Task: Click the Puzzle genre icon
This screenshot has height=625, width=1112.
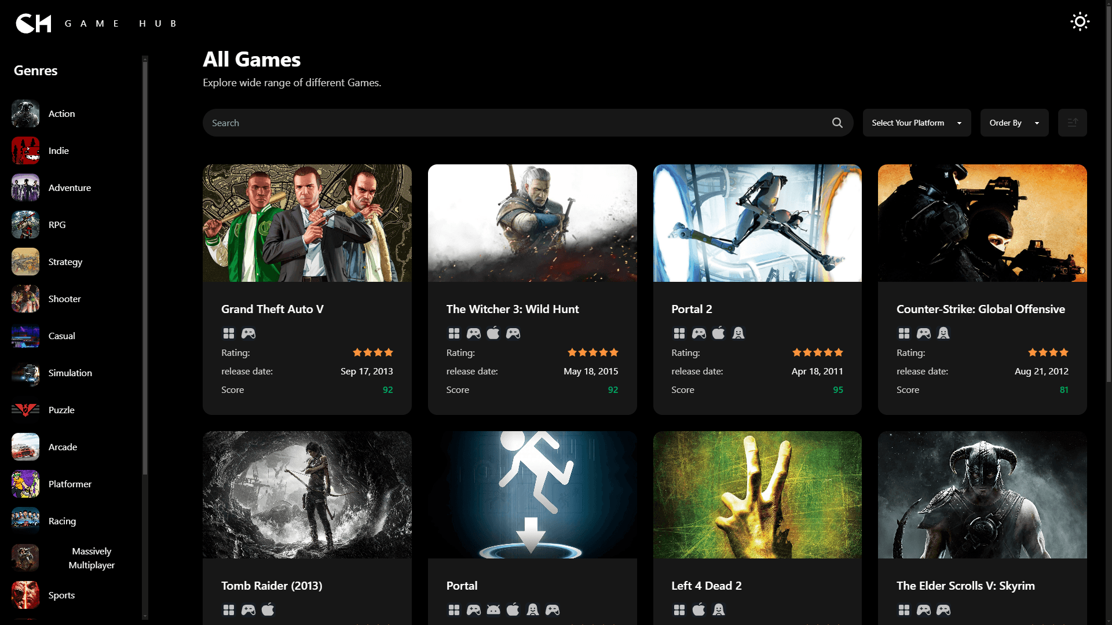Action: point(25,410)
